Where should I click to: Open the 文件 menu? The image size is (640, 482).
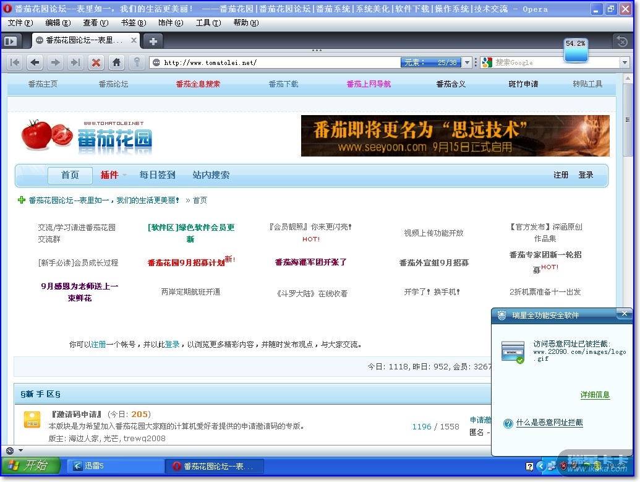click(20, 23)
